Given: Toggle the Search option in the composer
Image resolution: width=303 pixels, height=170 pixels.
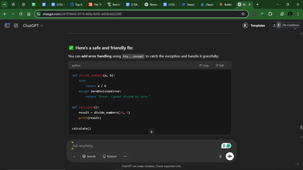Looking at the screenshot, I should coord(89,156).
